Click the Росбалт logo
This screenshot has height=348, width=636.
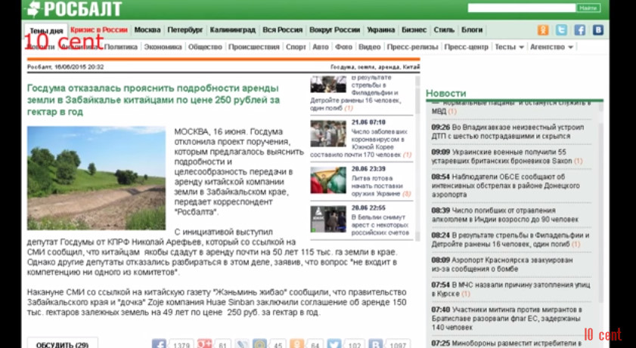pos(73,9)
